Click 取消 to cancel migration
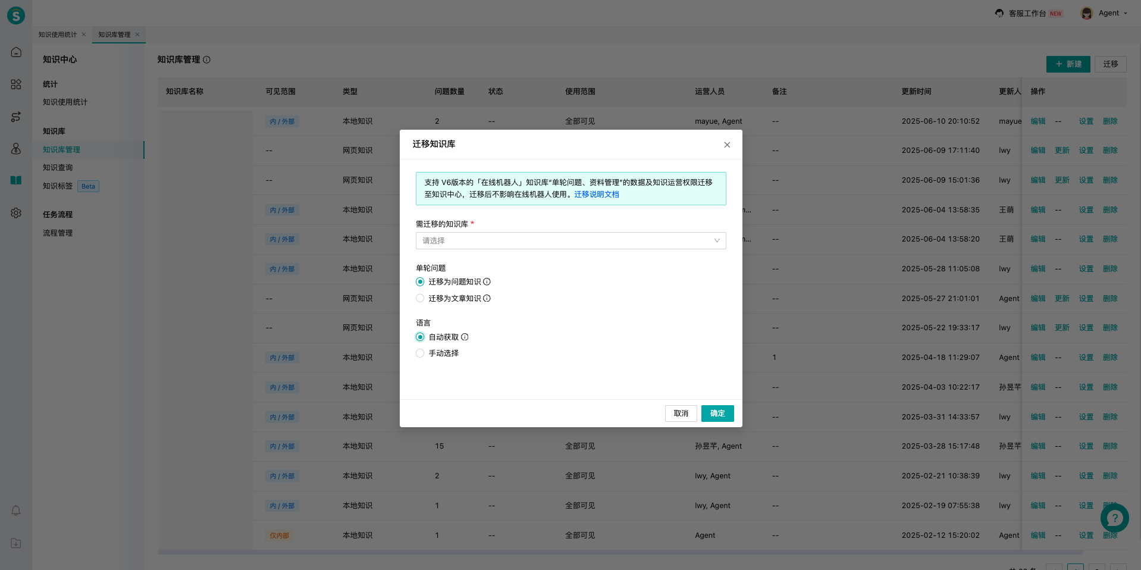The width and height of the screenshot is (1141, 570). pyautogui.click(x=681, y=414)
